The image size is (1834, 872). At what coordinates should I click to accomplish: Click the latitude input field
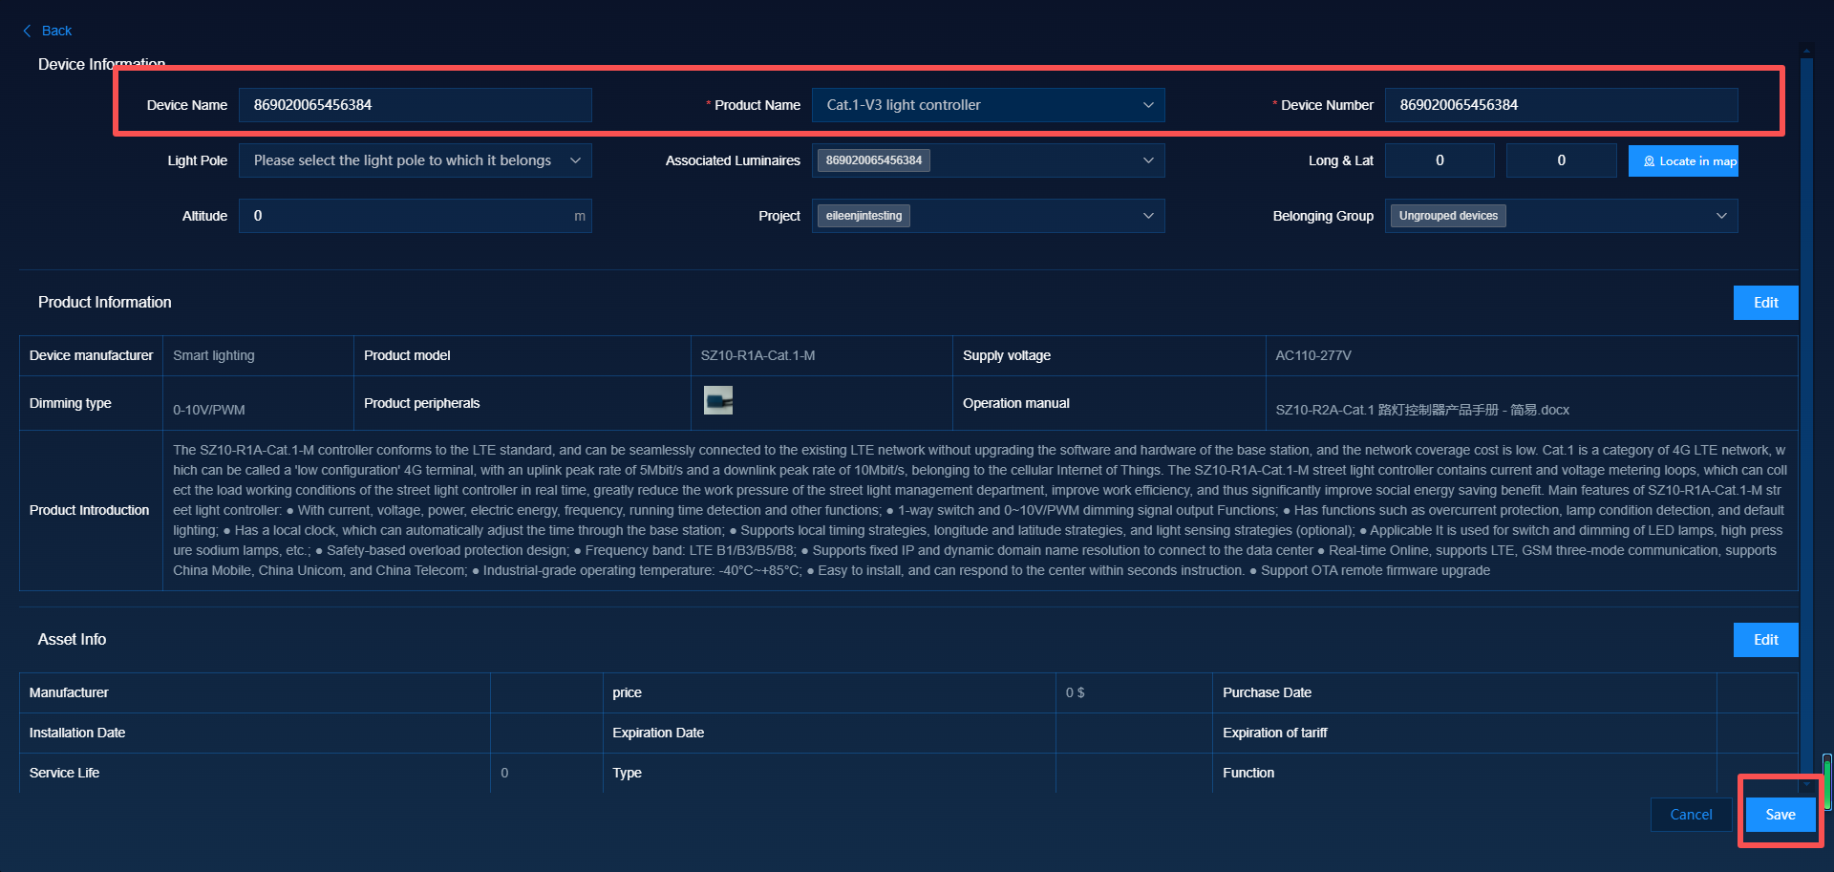point(1561,160)
